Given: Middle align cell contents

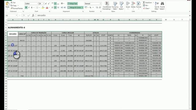Looking at the screenshot, I should pos(55,4).
